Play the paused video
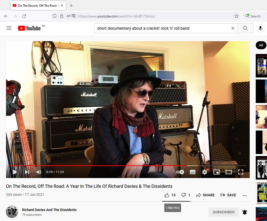The image size is (267, 221). tap(15, 172)
